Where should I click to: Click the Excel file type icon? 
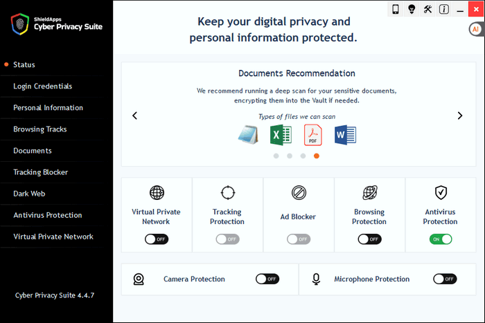tap(281, 135)
